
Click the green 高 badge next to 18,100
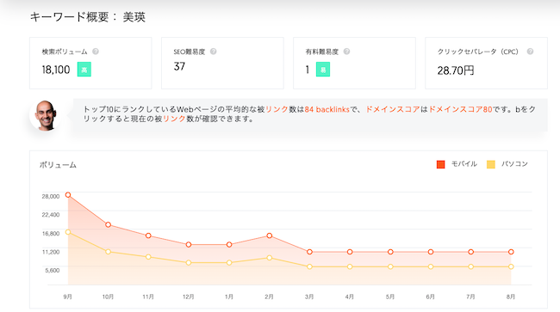[84, 70]
